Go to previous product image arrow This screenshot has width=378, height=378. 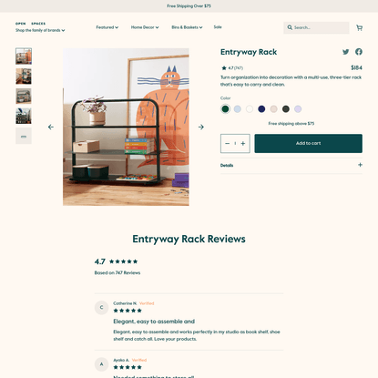click(51, 127)
